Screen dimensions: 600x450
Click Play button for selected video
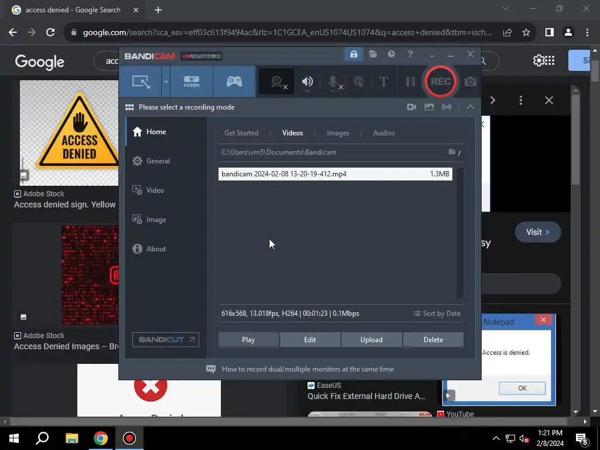click(248, 340)
